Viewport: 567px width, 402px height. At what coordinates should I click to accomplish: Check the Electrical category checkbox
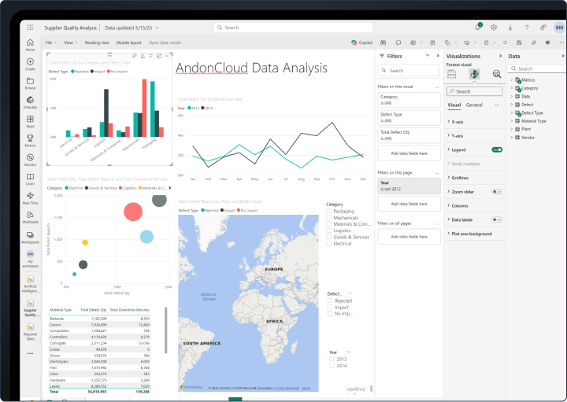tap(328, 243)
